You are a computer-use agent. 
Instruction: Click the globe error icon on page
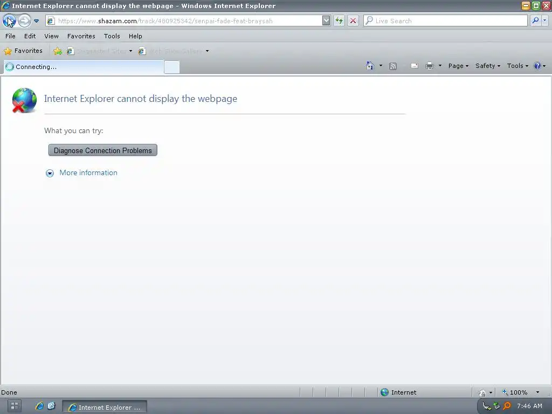[24, 100]
